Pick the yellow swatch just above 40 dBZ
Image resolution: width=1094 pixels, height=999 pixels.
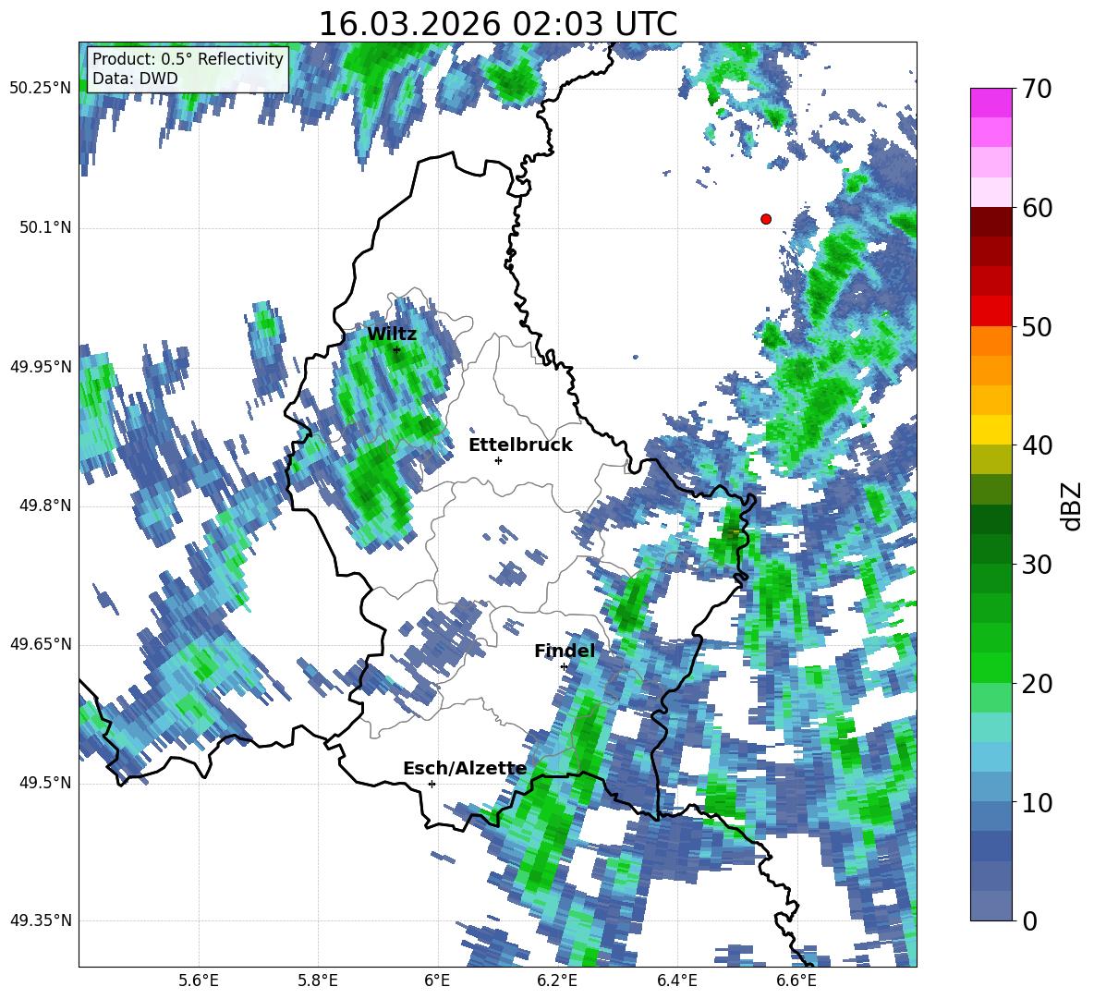click(991, 430)
